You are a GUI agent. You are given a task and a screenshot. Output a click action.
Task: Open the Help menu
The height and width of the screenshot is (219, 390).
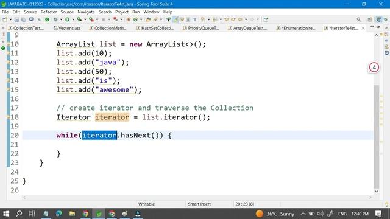168,12
